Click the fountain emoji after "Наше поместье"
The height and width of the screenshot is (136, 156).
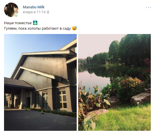(35, 23)
